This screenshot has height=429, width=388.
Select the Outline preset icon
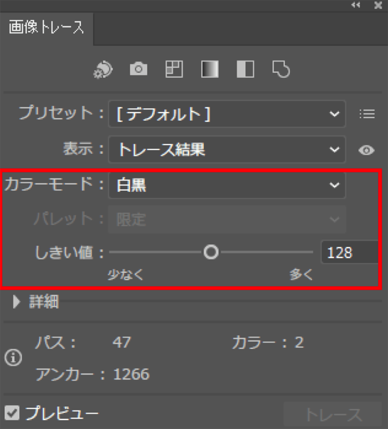coord(281,69)
